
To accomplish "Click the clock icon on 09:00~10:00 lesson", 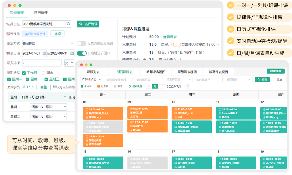I will point(131,109).
